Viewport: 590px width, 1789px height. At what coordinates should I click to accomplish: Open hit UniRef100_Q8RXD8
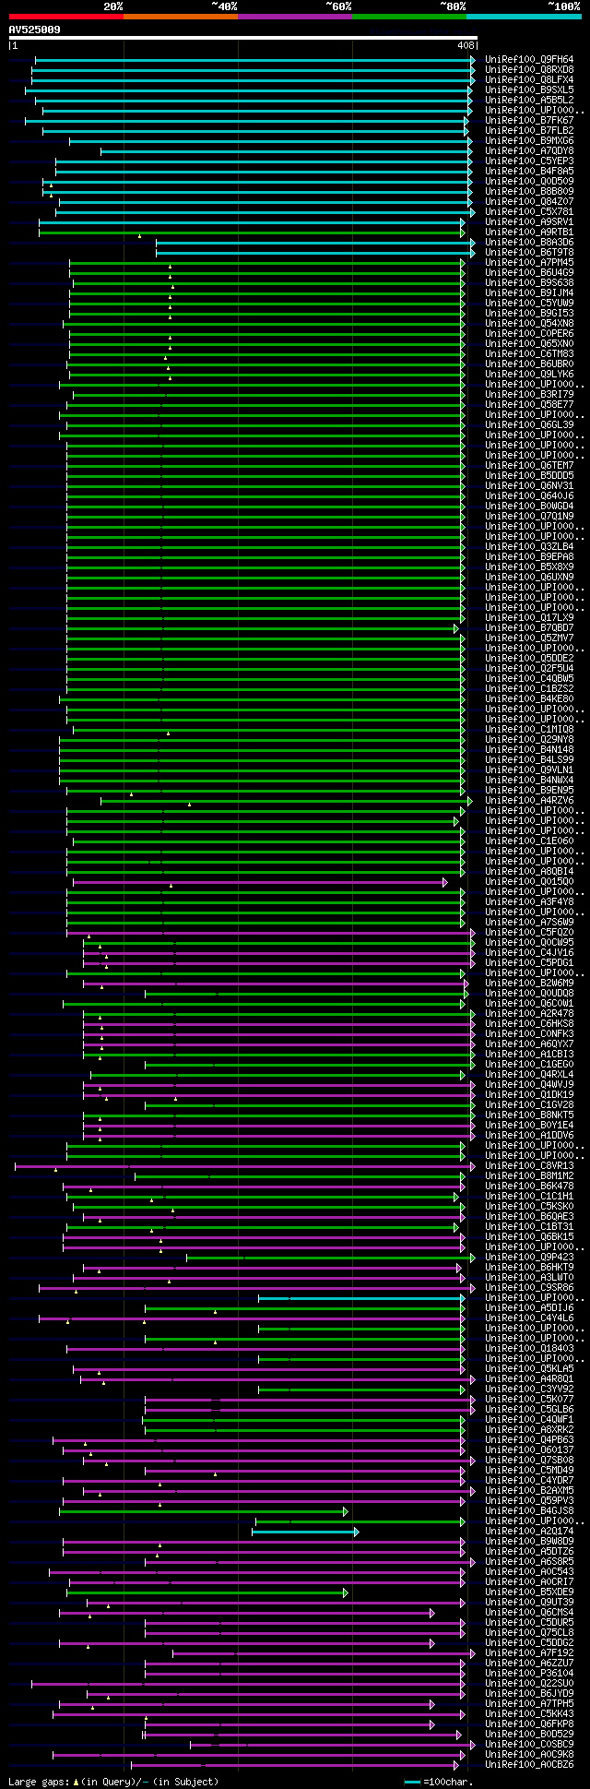[x=529, y=70]
